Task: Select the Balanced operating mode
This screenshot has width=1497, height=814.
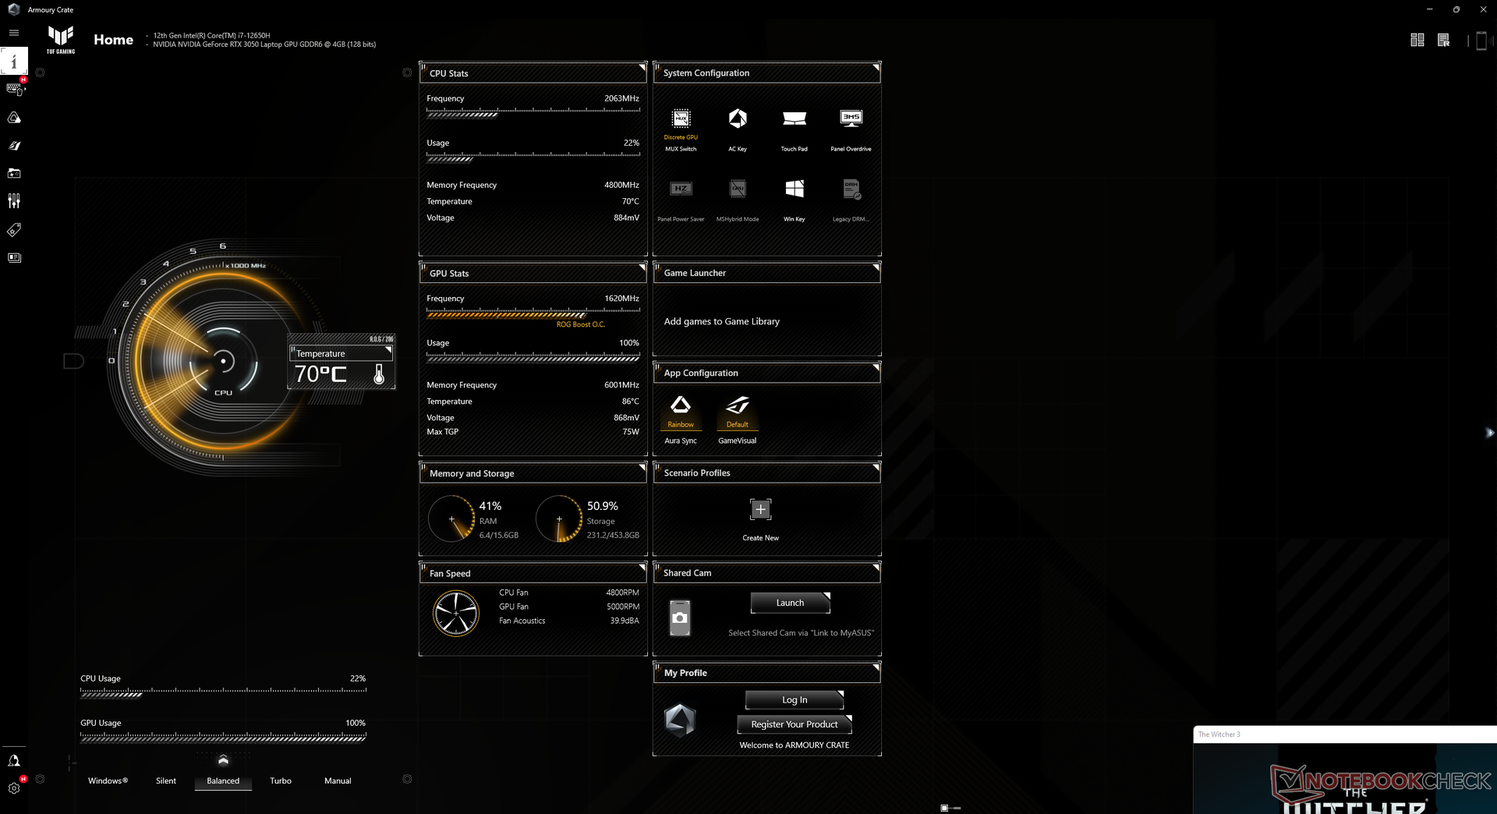Action: tap(223, 780)
